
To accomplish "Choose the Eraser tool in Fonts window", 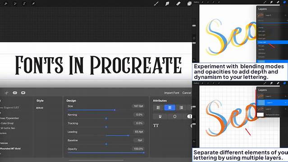I will [x=178, y=3].
